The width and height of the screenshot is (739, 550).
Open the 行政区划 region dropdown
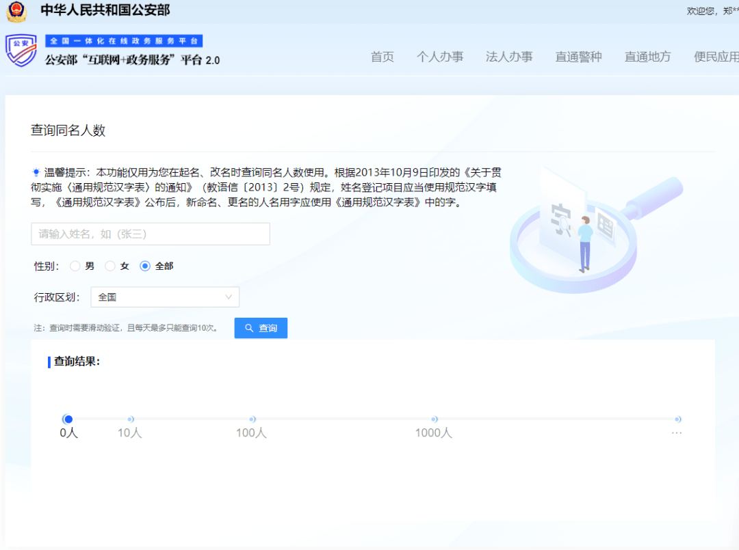click(x=164, y=297)
